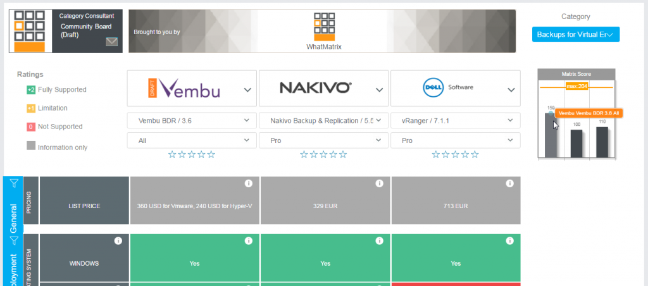Rate vRanger with the second star
The height and width of the screenshot is (286, 648).
coord(445,154)
